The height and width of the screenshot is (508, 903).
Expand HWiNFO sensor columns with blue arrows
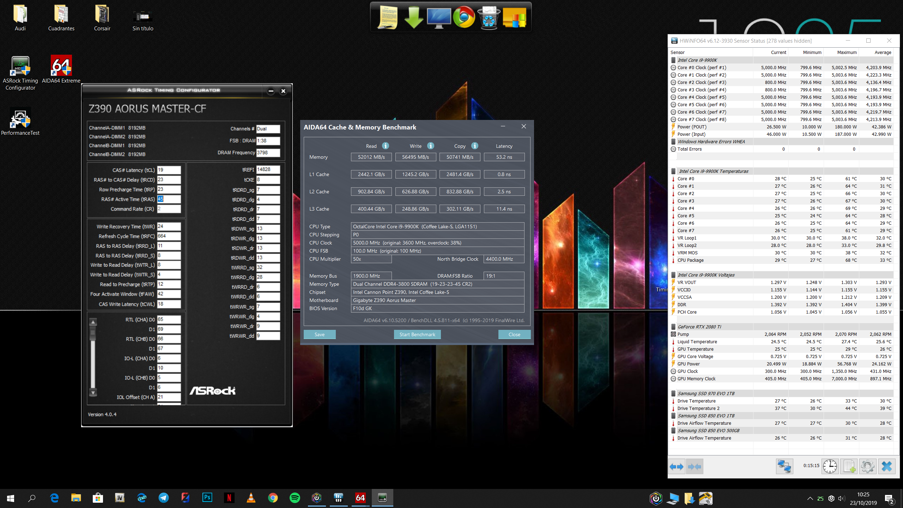click(x=676, y=467)
